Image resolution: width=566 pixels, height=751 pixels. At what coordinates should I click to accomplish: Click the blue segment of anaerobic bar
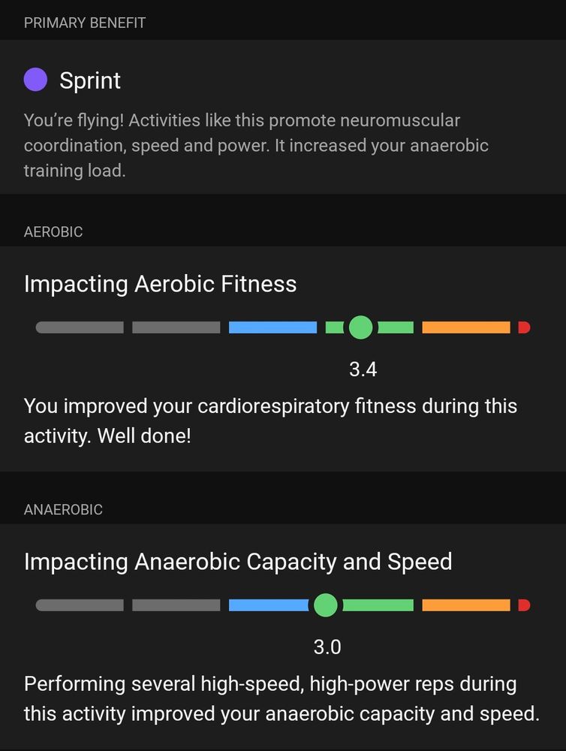(x=269, y=605)
